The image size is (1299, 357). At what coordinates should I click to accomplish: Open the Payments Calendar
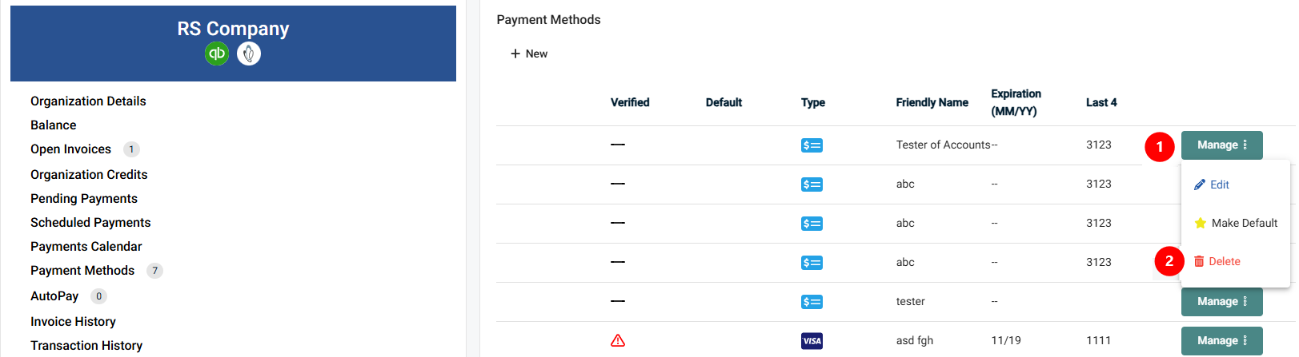coord(86,247)
